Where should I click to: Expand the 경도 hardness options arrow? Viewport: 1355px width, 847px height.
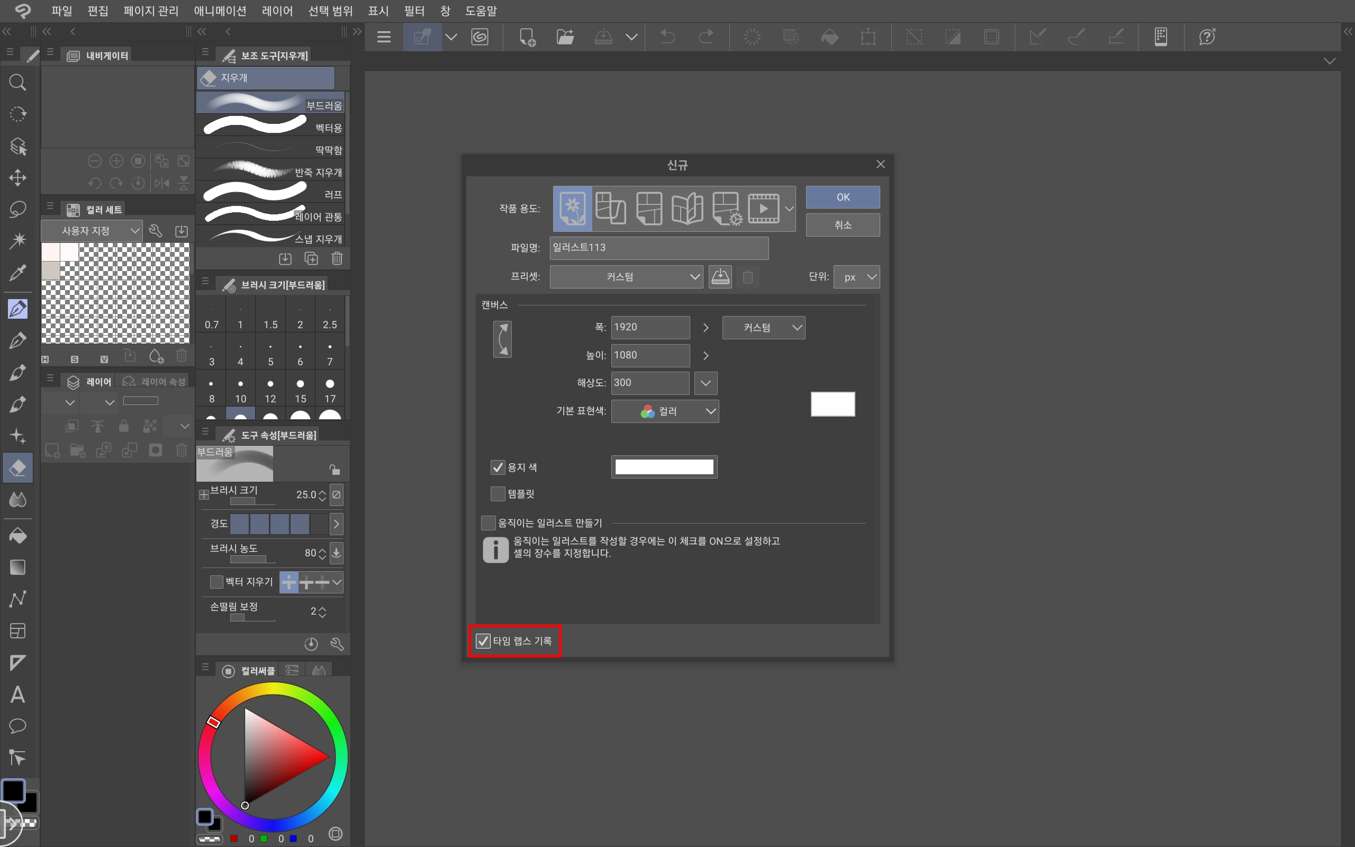tap(336, 524)
